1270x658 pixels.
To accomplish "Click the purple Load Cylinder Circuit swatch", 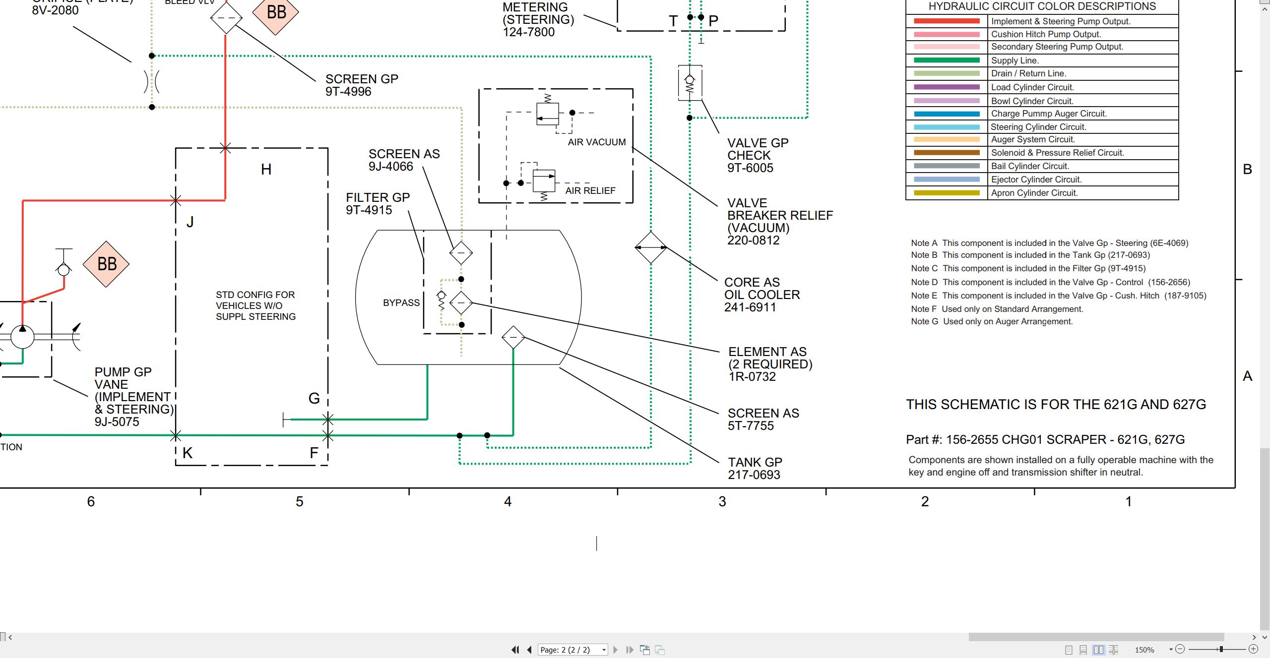I will [947, 87].
